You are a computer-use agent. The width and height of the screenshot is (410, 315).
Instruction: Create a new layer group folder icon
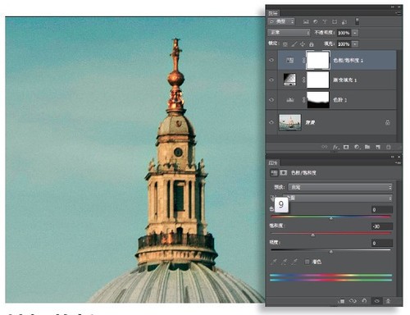(x=367, y=147)
